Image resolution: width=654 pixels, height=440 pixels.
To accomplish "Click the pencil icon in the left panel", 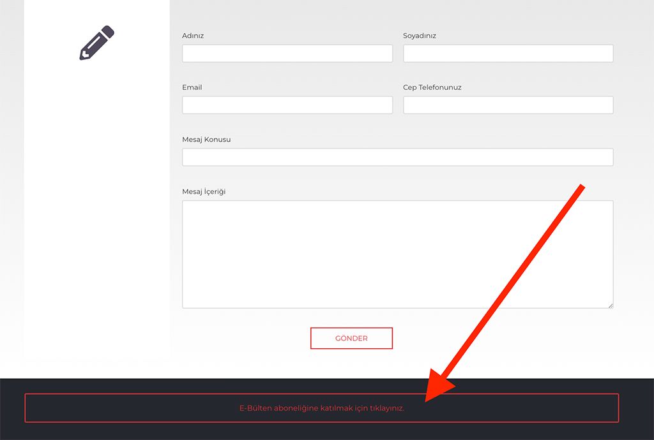I will (96, 43).
